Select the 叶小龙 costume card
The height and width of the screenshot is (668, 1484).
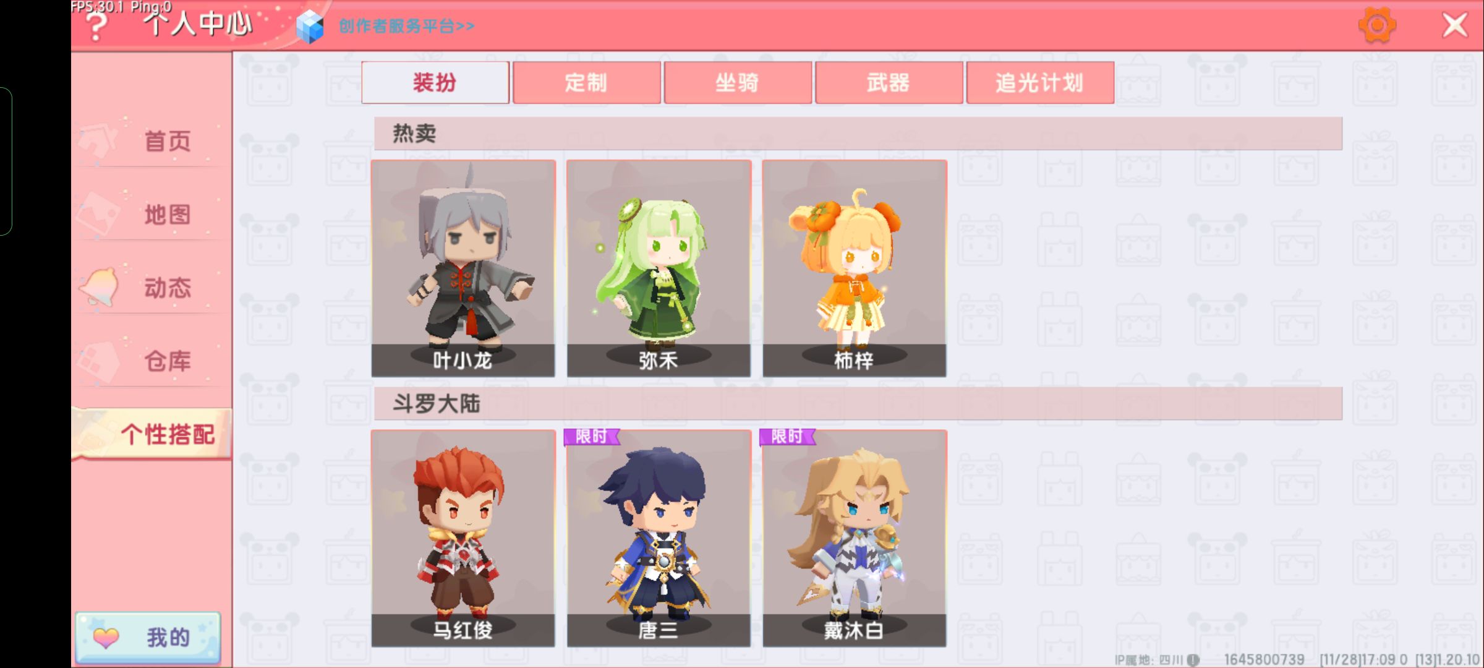(x=463, y=268)
